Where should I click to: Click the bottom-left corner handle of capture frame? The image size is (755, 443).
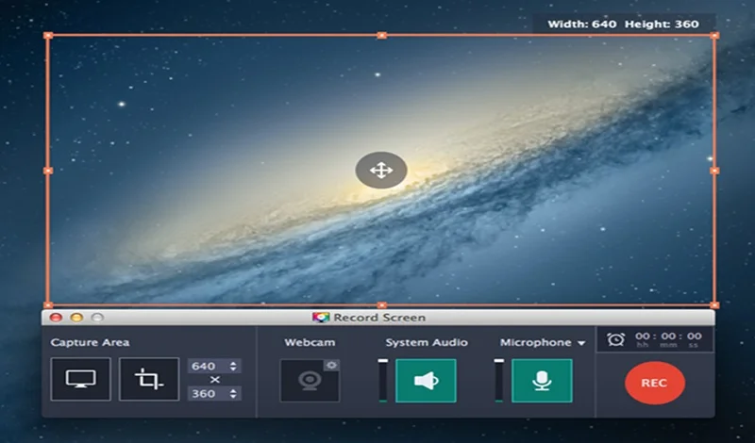48,305
